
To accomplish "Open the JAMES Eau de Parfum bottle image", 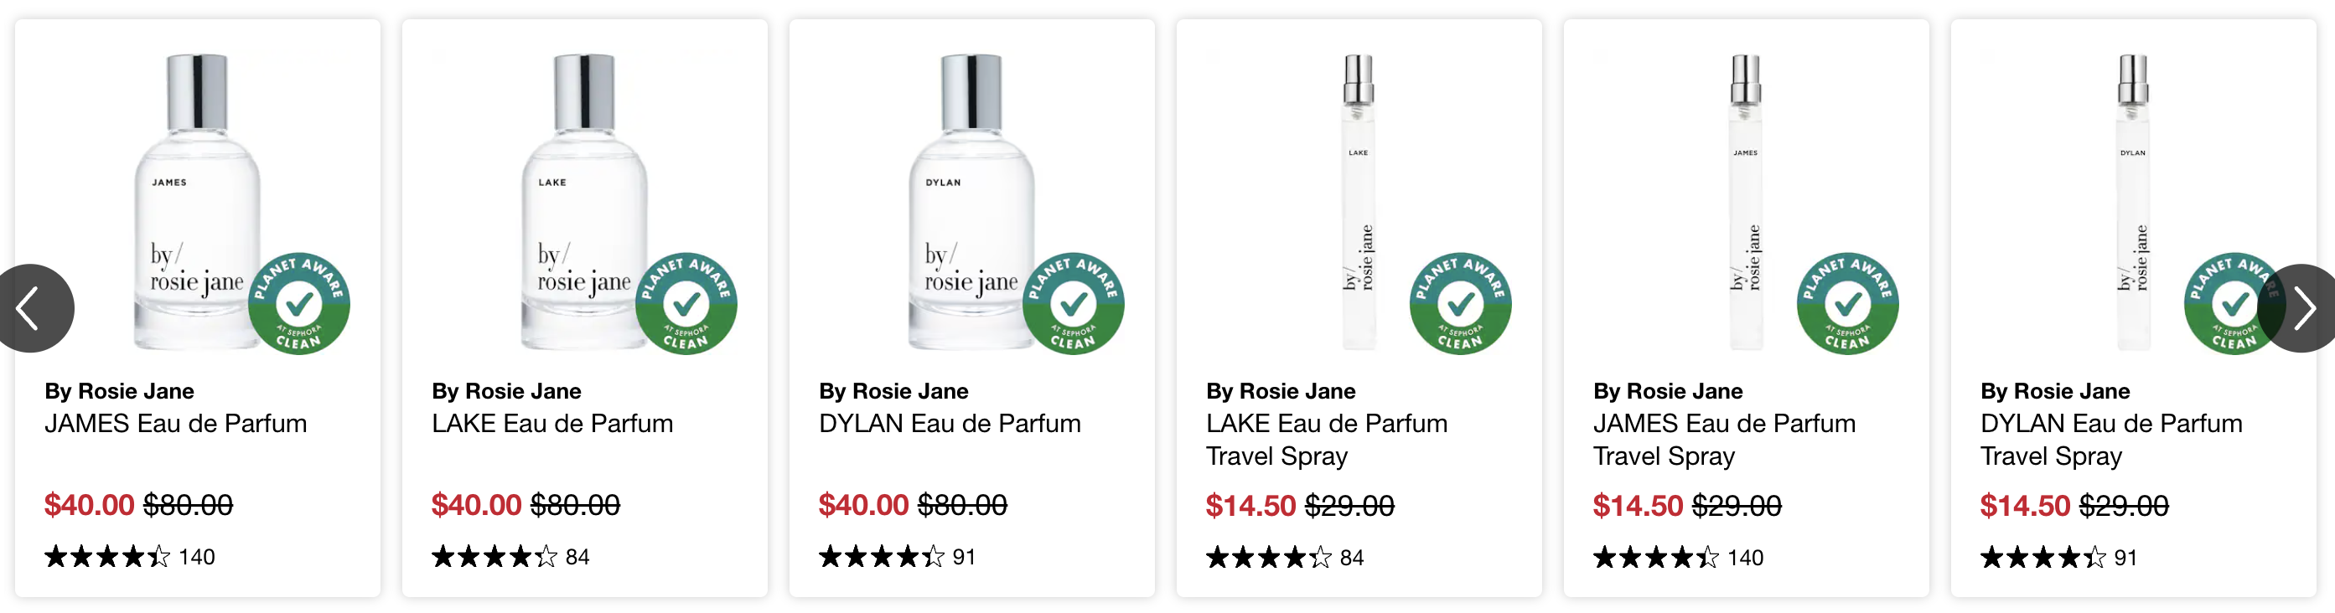I will pyautogui.click(x=197, y=201).
